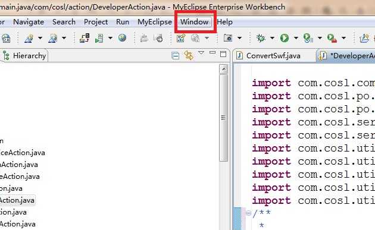Click the tree vertical scrollbar thumb
This screenshot has height=230, width=375.
(x=224, y=118)
